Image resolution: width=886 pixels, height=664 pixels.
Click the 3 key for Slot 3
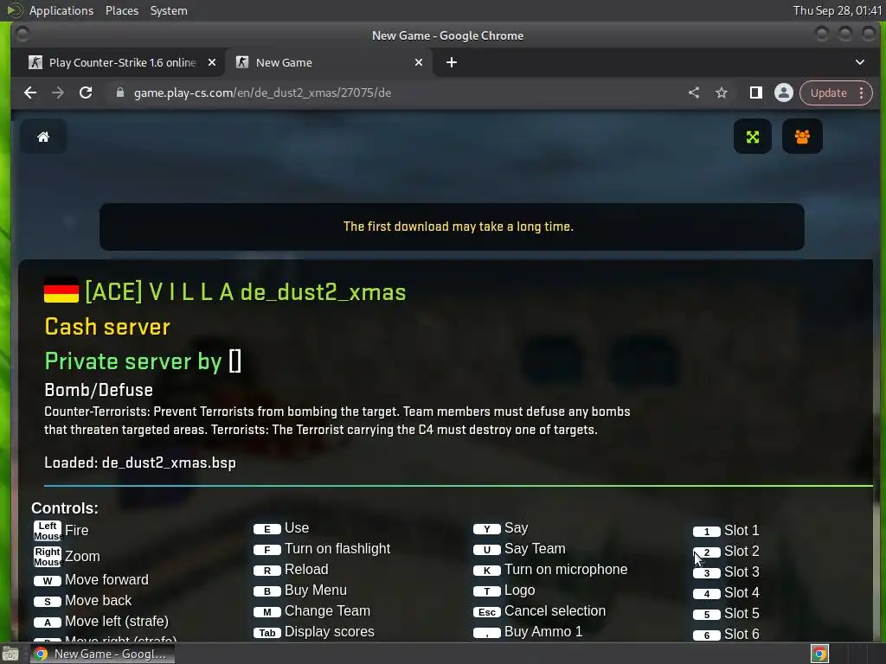coord(707,573)
